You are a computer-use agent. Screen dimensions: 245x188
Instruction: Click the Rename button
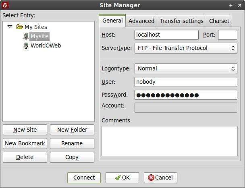pos(72,143)
